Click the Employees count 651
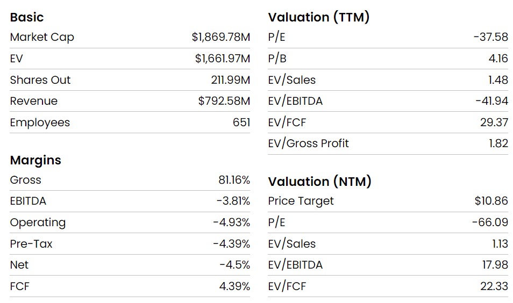Image resolution: width=513 pixels, height=303 pixels. pos(241,122)
